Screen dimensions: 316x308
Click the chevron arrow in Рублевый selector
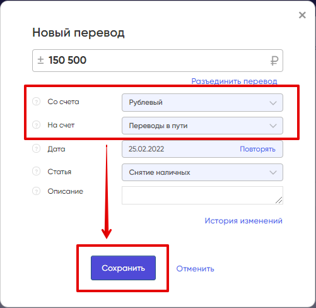point(273,103)
